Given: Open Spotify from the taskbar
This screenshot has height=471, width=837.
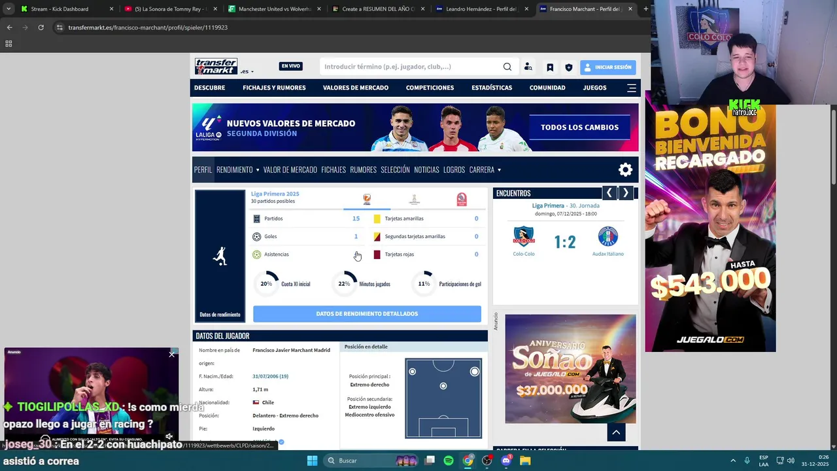Looking at the screenshot, I should click(x=449, y=461).
